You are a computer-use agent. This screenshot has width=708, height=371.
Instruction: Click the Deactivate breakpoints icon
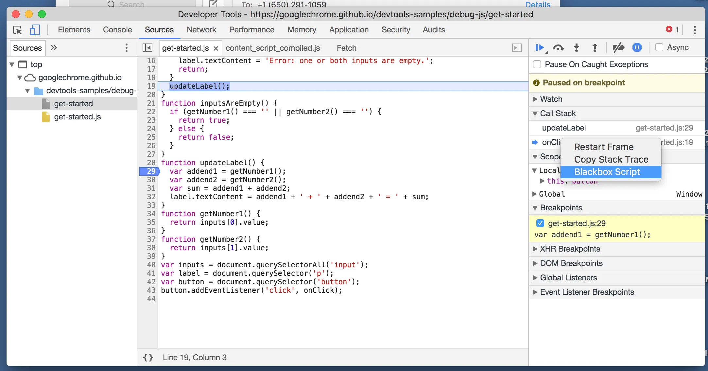618,48
